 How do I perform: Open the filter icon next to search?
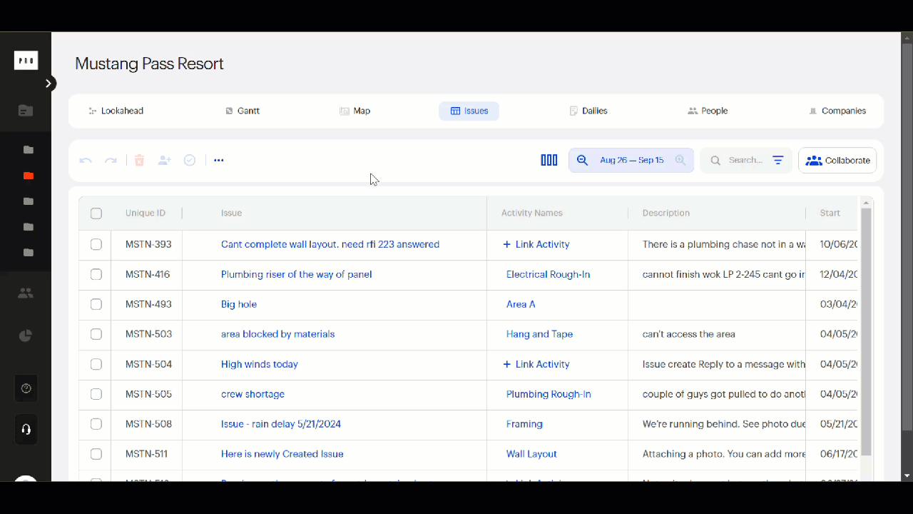click(x=778, y=161)
